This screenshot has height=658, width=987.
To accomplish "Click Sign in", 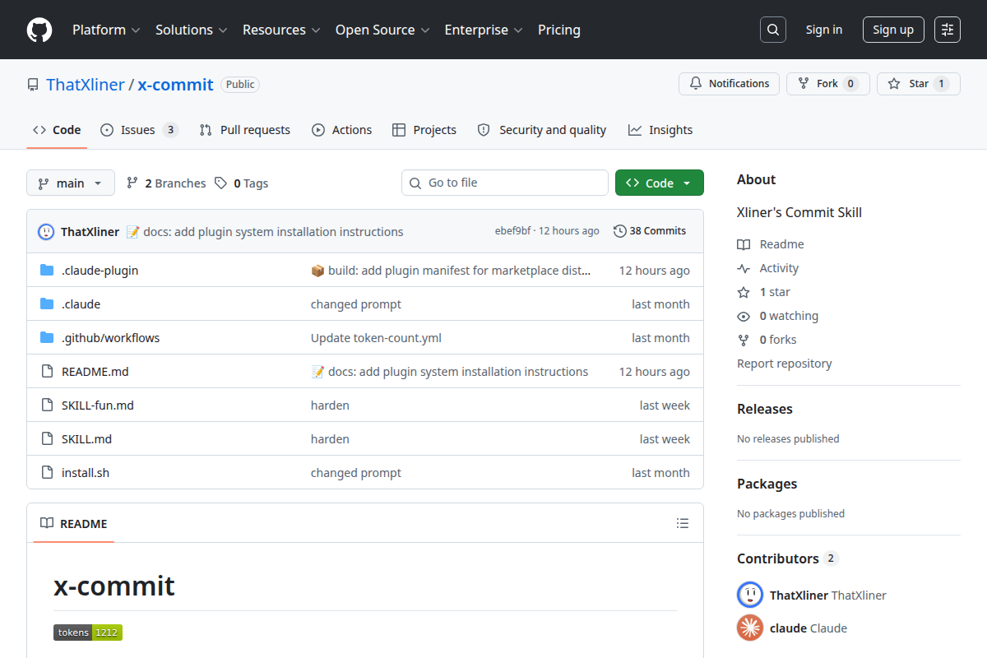I will (824, 30).
